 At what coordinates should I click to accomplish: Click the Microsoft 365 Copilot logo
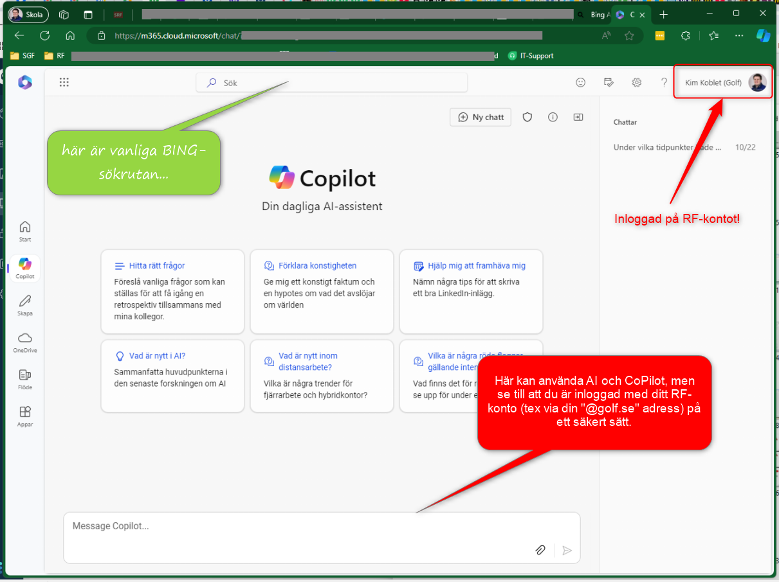pyautogui.click(x=25, y=82)
